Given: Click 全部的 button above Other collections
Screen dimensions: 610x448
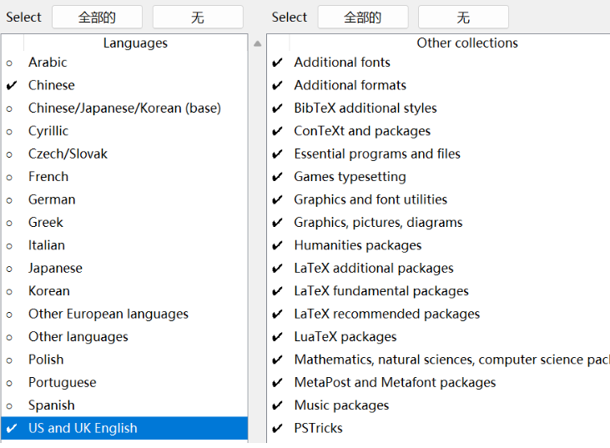Looking at the screenshot, I should point(363,18).
